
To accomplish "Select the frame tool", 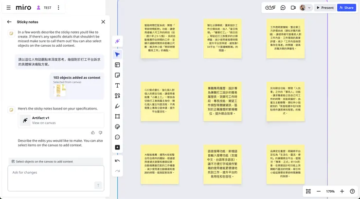I will (x=117, y=117).
